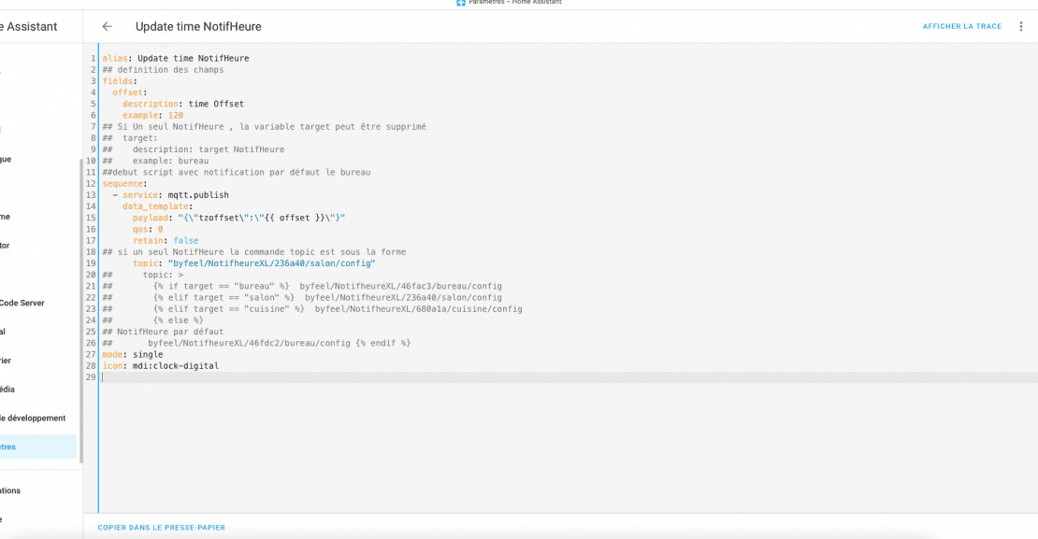Click the mode: single line
Image resolution: width=1038 pixels, height=539 pixels.
click(133, 355)
